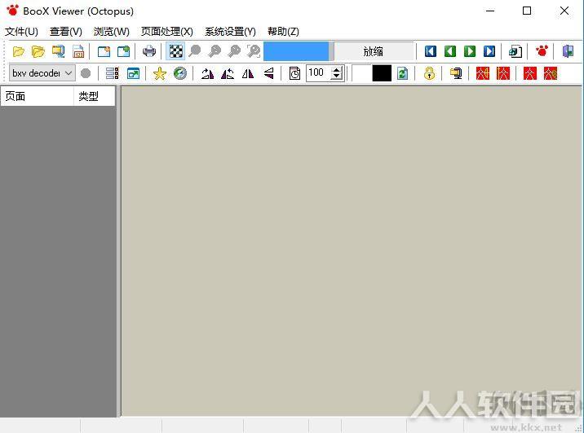Viewport: 584px width, 433px height.
Task: Open the 页面处理(X) menu
Action: point(167,32)
